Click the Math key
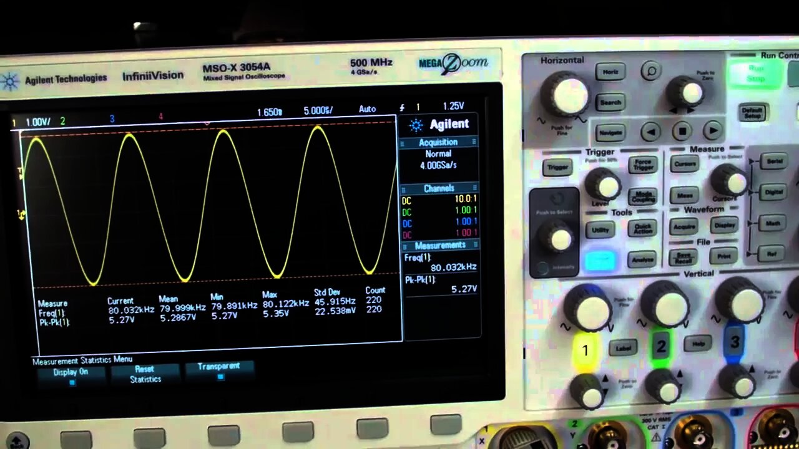 pos(773,223)
